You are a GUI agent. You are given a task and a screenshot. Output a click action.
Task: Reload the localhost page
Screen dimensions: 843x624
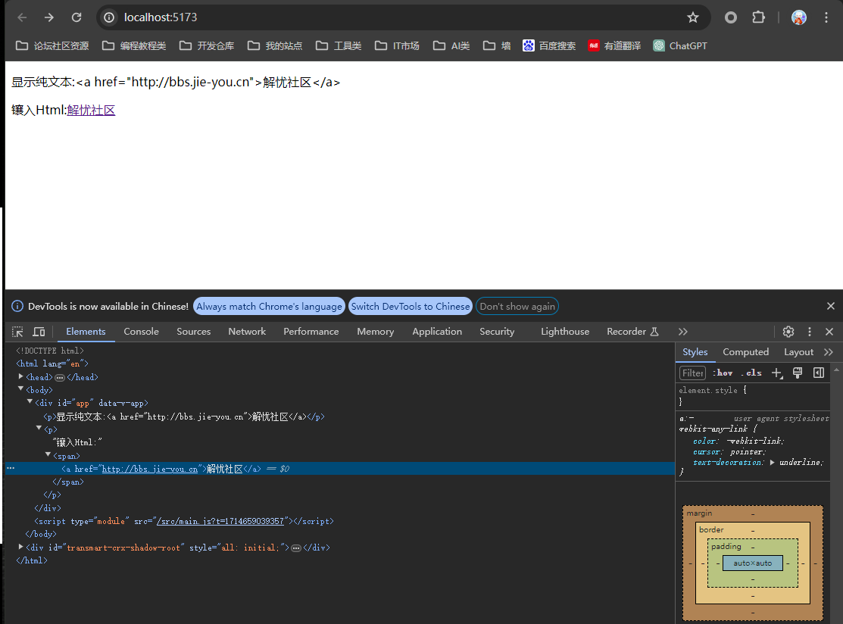(x=76, y=17)
